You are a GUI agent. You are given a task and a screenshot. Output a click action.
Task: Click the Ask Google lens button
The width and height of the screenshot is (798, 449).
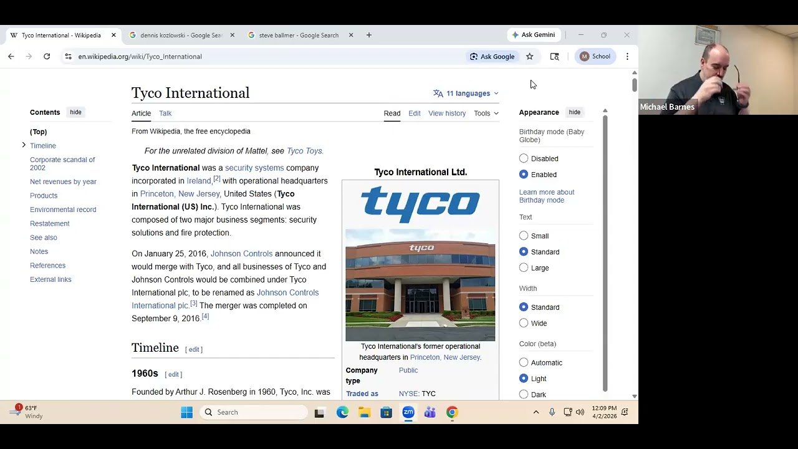click(x=493, y=56)
